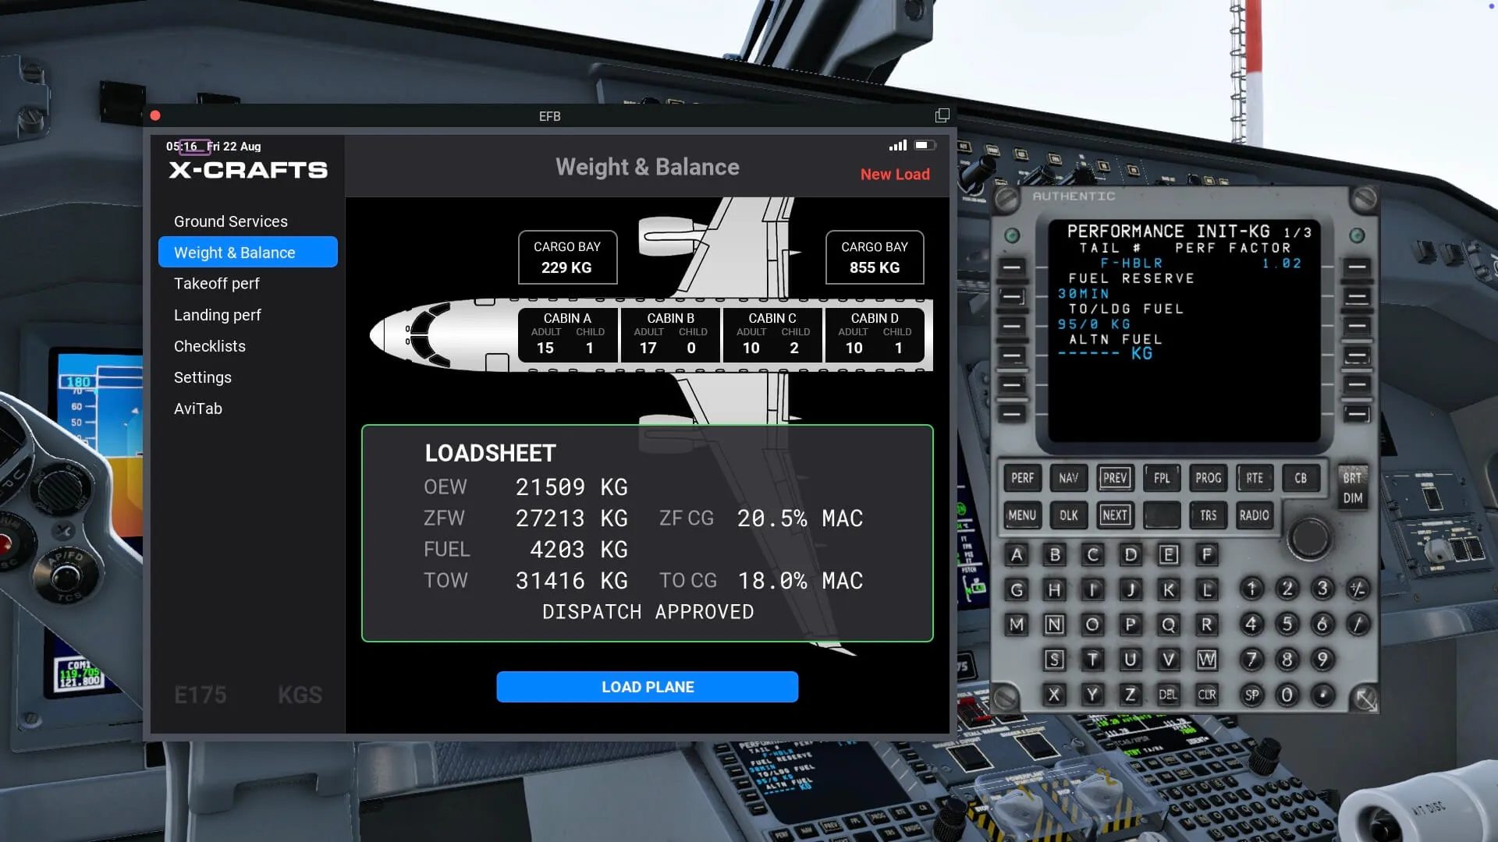Open the Ground Services page
Image resolution: width=1498 pixels, height=842 pixels.
click(x=231, y=221)
